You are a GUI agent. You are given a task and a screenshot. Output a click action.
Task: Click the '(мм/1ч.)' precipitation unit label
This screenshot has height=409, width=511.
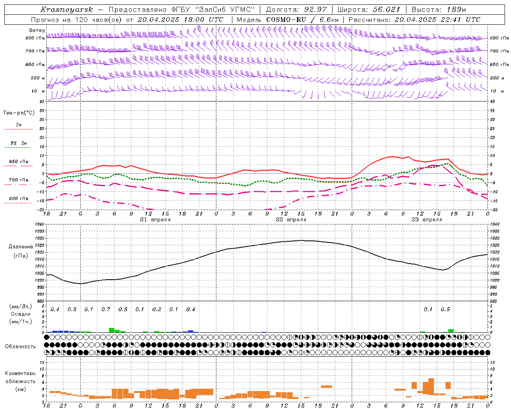tap(20, 322)
